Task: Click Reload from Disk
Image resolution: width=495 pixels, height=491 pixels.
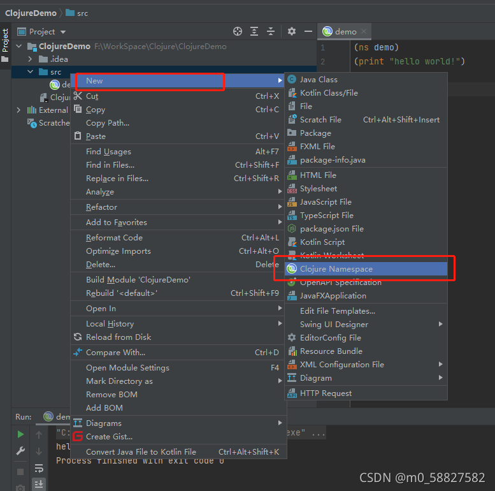Action: (178, 337)
